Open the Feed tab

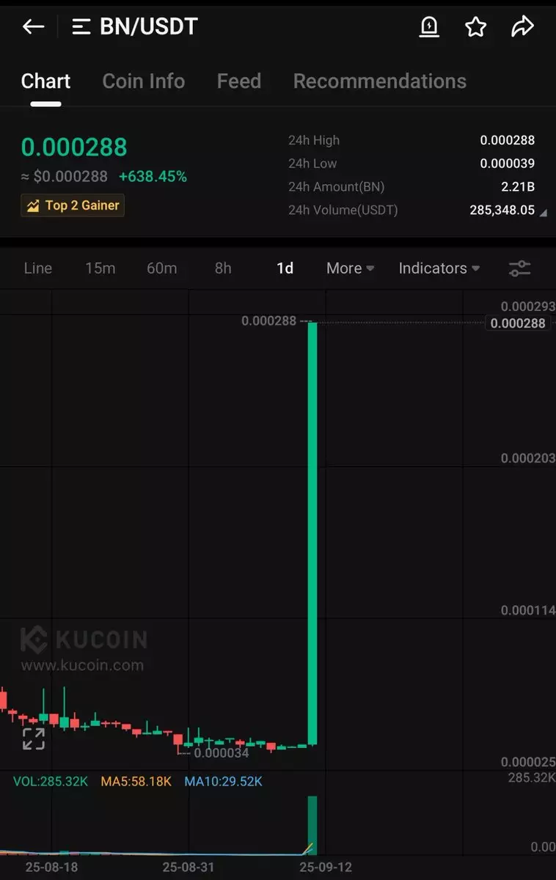[239, 81]
